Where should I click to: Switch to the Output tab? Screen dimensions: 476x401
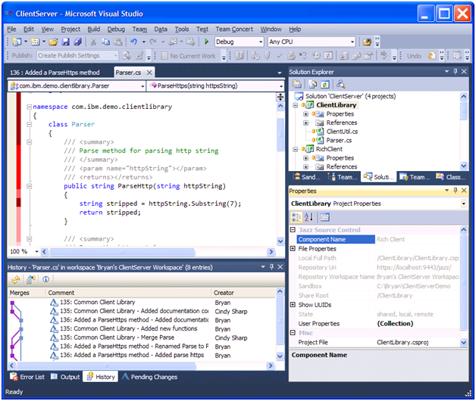pos(65,377)
